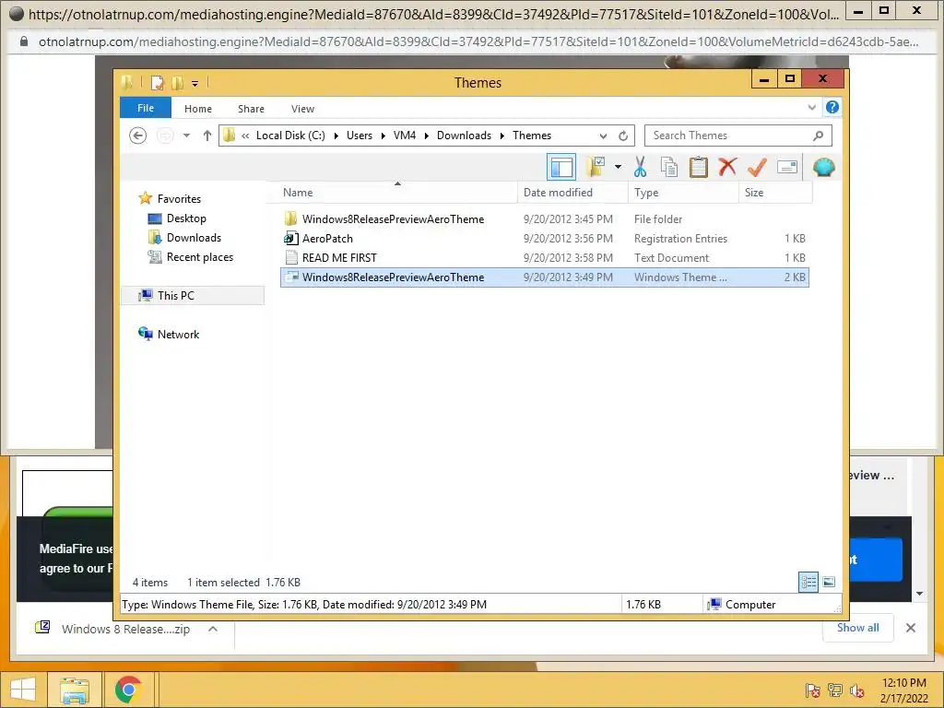
Task: Close the Chrome downloads bar
Action: pyautogui.click(x=911, y=628)
